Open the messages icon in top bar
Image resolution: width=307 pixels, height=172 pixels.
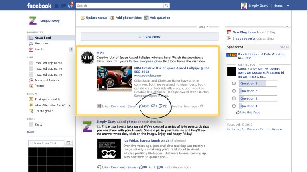pyautogui.click(x=63, y=6)
